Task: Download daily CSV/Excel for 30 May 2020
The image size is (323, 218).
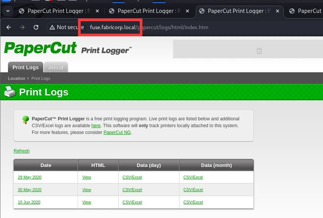Action: tap(132, 190)
